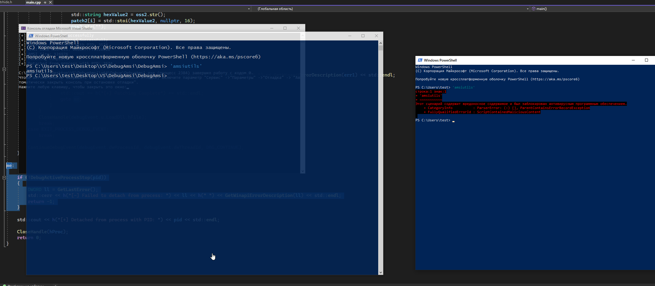Switch to the main.cpp editor tab
Screen dimensions: 655x286
click(33, 2)
